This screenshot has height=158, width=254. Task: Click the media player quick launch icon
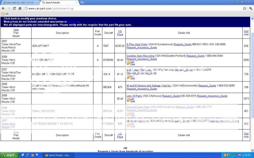(37, 155)
